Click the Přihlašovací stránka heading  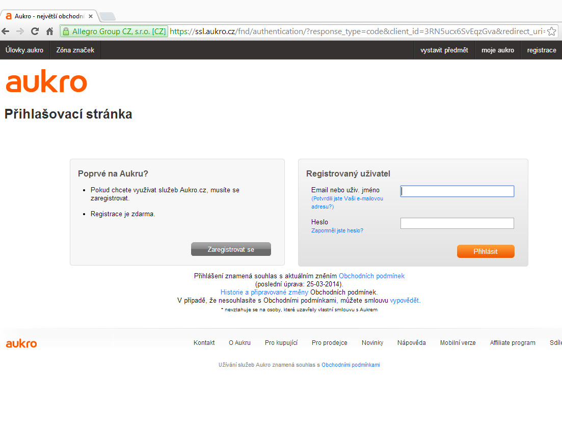68,114
